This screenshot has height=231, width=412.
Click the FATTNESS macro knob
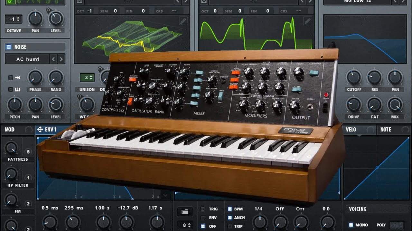click(x=11, y=148)
